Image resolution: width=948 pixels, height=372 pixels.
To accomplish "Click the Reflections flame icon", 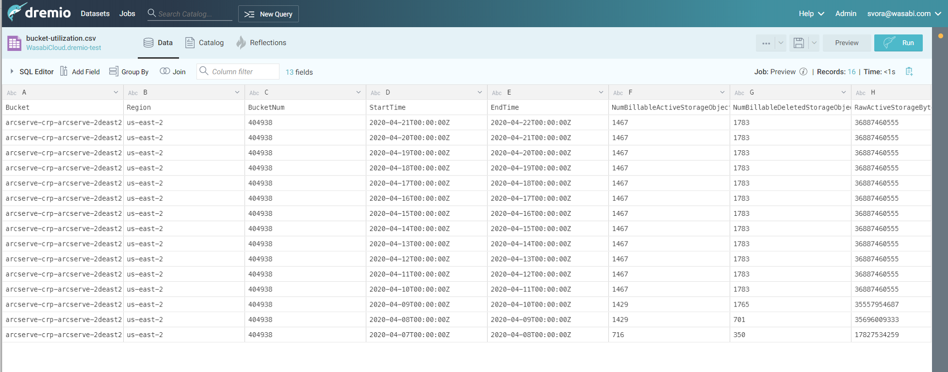I will (x=241, y=43).
